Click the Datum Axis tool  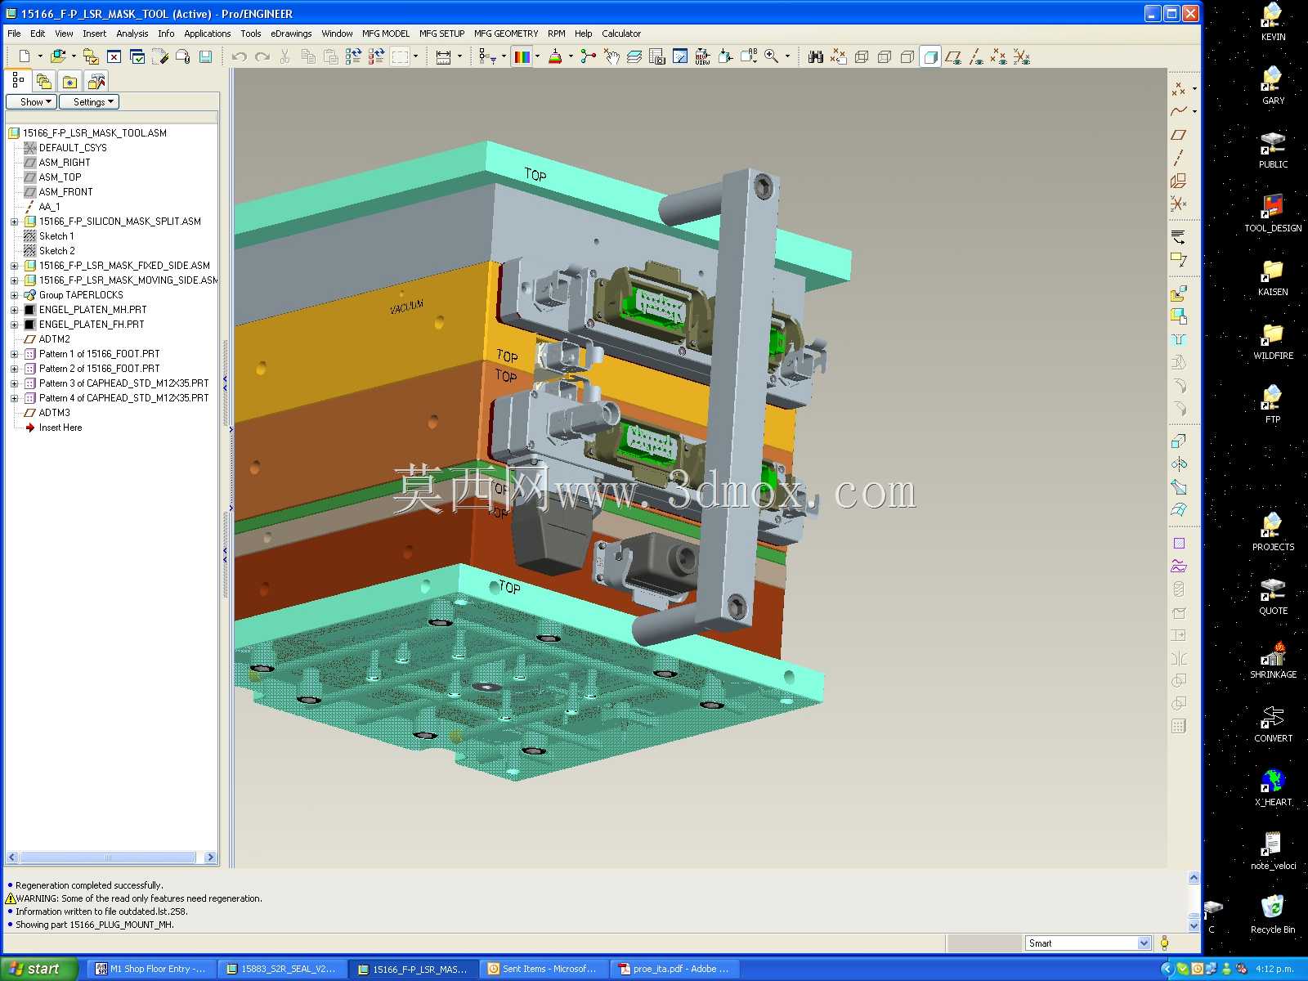1178,158
